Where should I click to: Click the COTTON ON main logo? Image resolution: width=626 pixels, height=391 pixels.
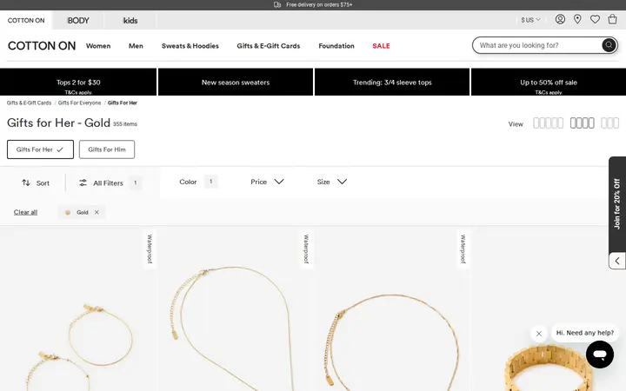[42, 46]
